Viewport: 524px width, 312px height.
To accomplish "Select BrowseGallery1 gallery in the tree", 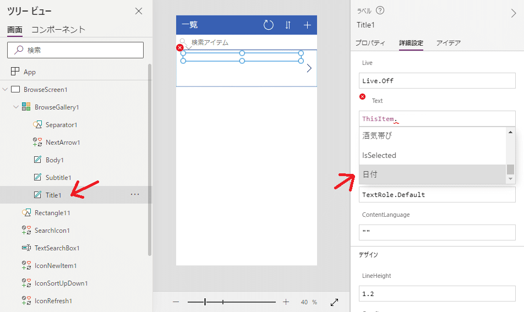I will 57,107.
